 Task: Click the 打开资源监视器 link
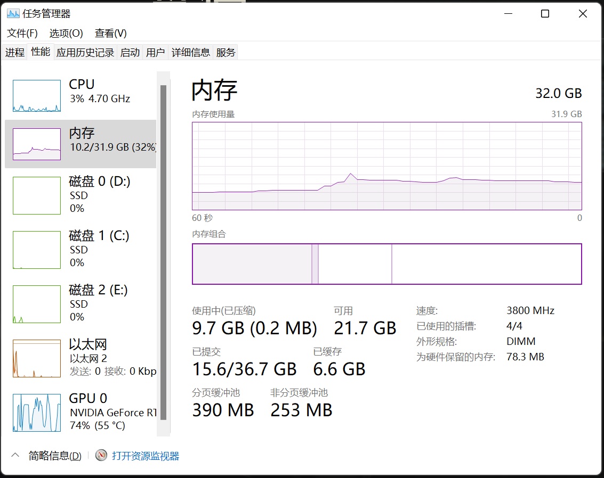point(146,456)
